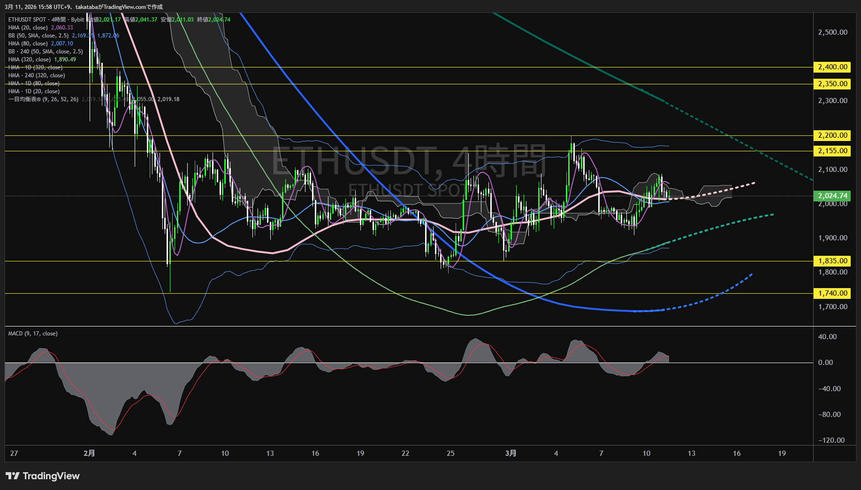This screenshot has height=490, width=861.
Task: Click the TradingView wordmark text
Action: [x=51, y=476]
